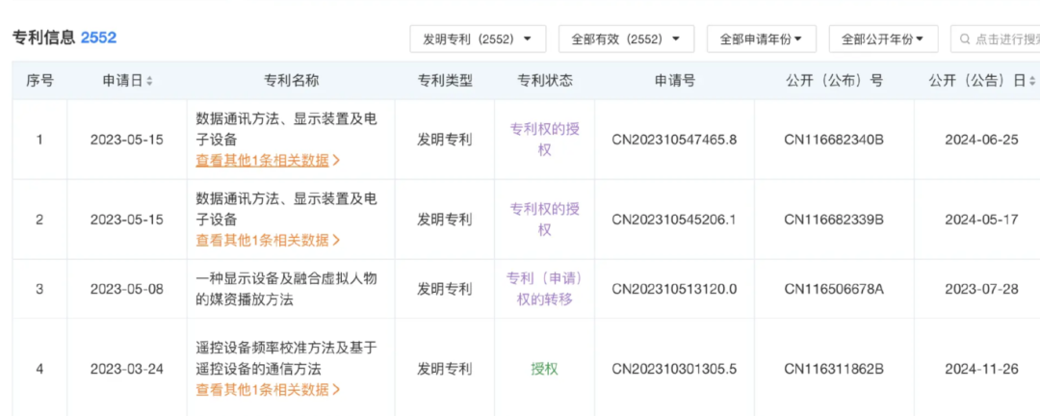Screen dimensions: 1040x416
Task: Click green 授权 status in row 4
Action: 544,369
